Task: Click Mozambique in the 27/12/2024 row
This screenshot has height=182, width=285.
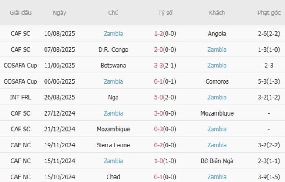Action: 217,113
